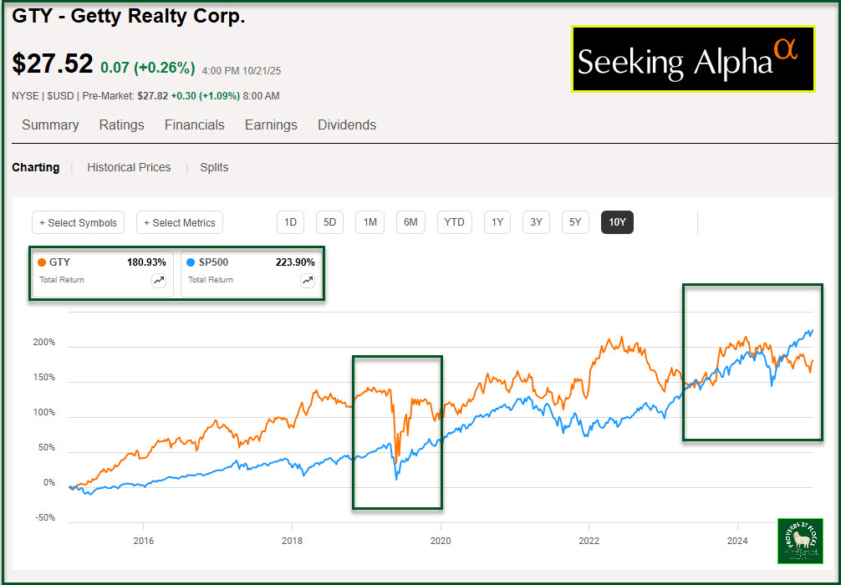The image size is (841, 585).
Task: Set chart range to 6M
Action: [410, 222]
